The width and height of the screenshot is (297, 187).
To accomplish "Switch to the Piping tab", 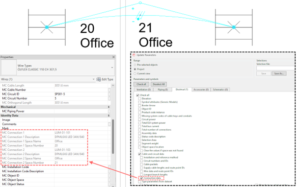I will tap(162, 90).
